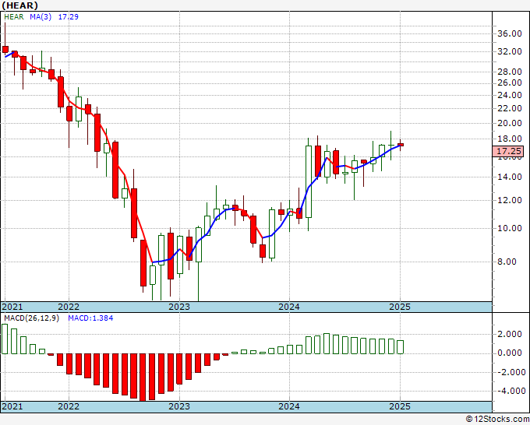Click the 0.000 MACD axis label
530x425 pixels.
510,353
